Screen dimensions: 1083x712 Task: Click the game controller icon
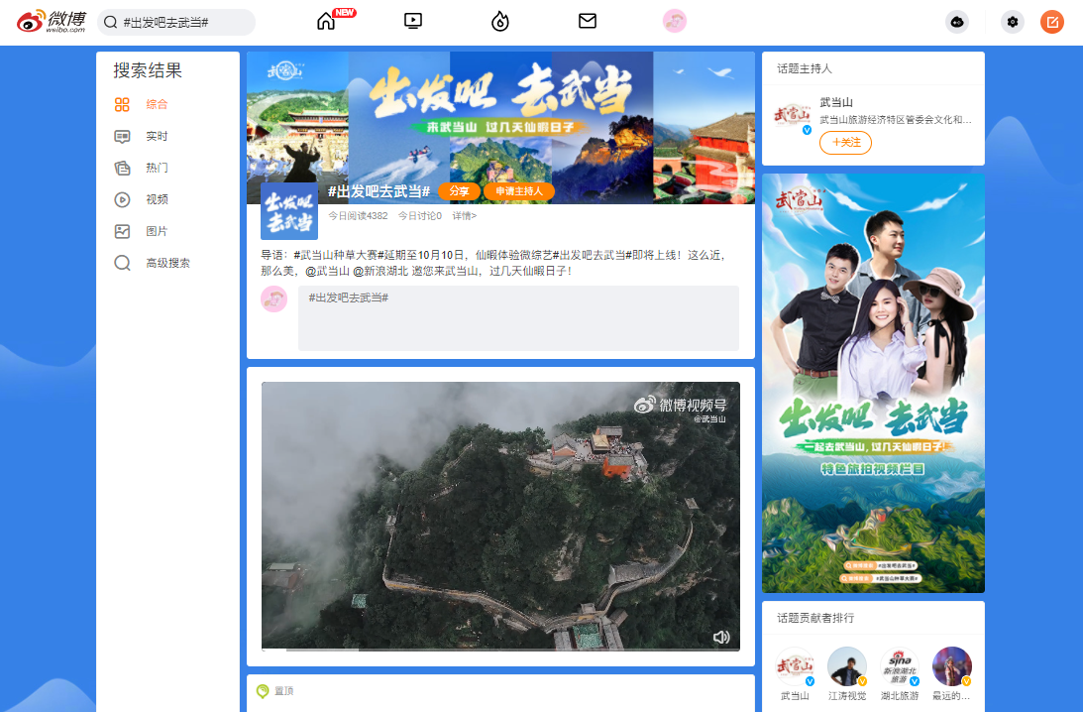957,22
